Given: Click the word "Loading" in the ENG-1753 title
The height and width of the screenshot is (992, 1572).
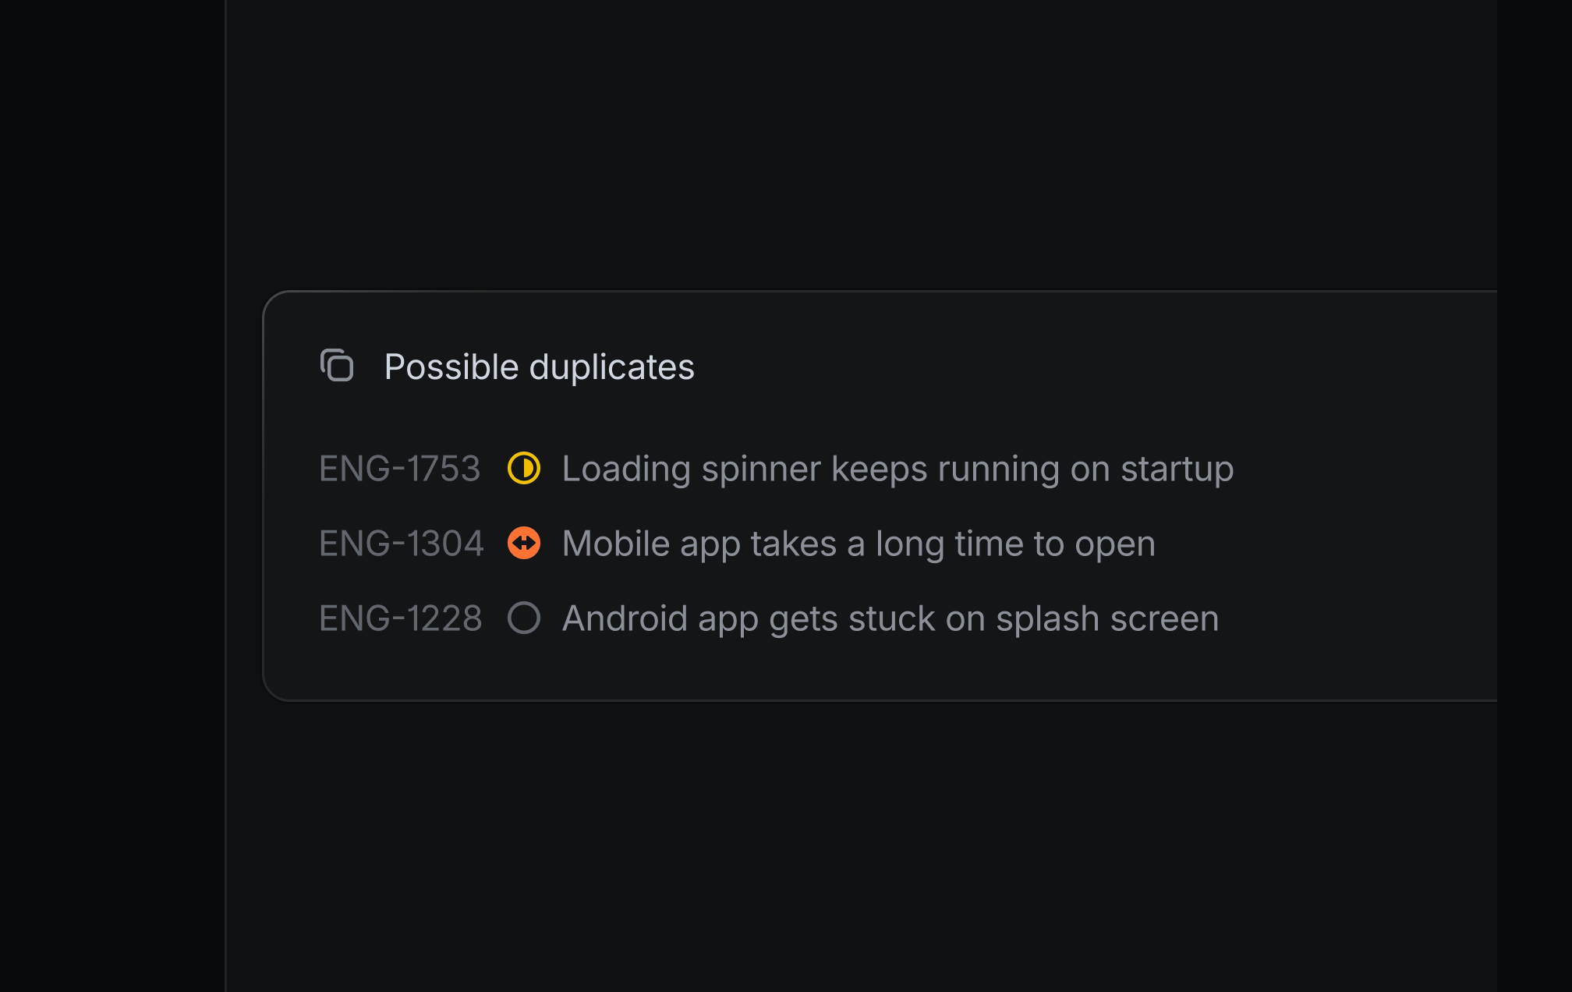Looking at the screenshot, I should (x=626, y=469).
